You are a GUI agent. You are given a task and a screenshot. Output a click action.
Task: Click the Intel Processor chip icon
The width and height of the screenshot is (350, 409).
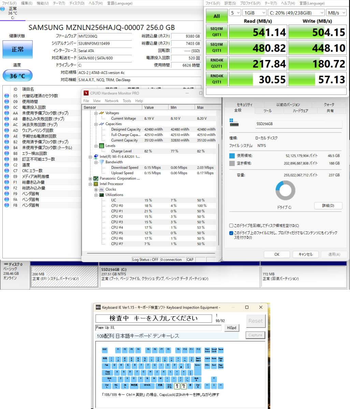tap(96, 184)
